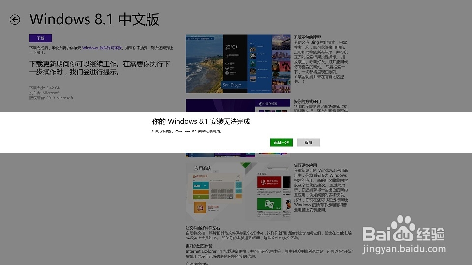The width and height of the screenshot is (472, 265).
Task: Open the 个性化设置 personalization screenshot thumbnail
Action: pyautogui.click(x=238, y=106)
